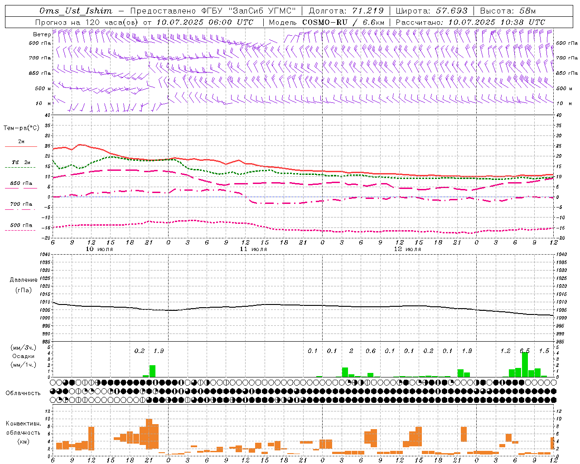Click the tallest green precipitation bar
This screenshot has width=580, height=464.
click(x=525, y=364)
